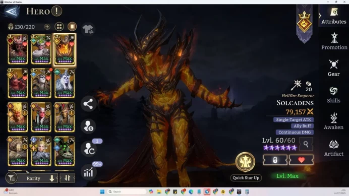Viewport: 349px width, 196px height.
Task: Open the Gear tab
Action: [x=334, y=69]
